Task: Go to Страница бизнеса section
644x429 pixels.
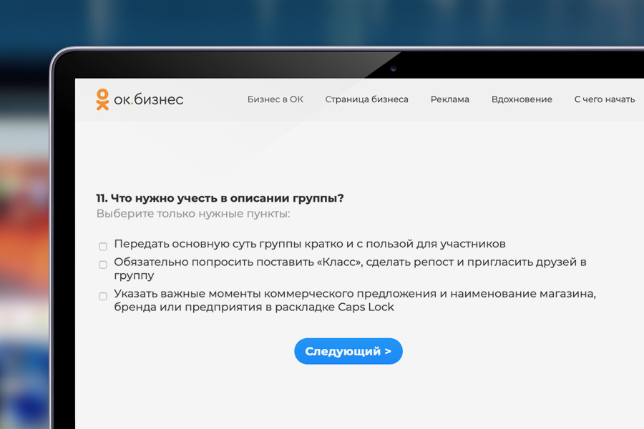Action: 367,99
